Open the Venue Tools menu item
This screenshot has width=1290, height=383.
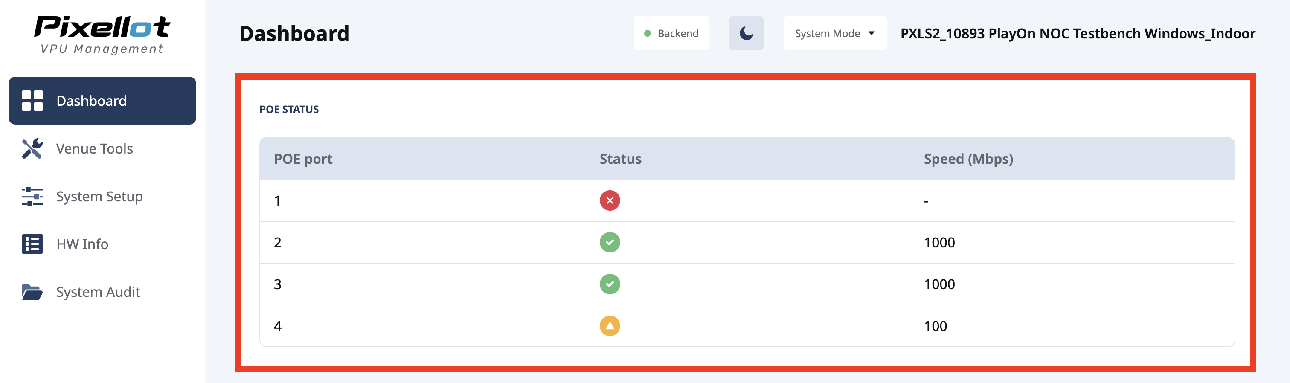94,149
